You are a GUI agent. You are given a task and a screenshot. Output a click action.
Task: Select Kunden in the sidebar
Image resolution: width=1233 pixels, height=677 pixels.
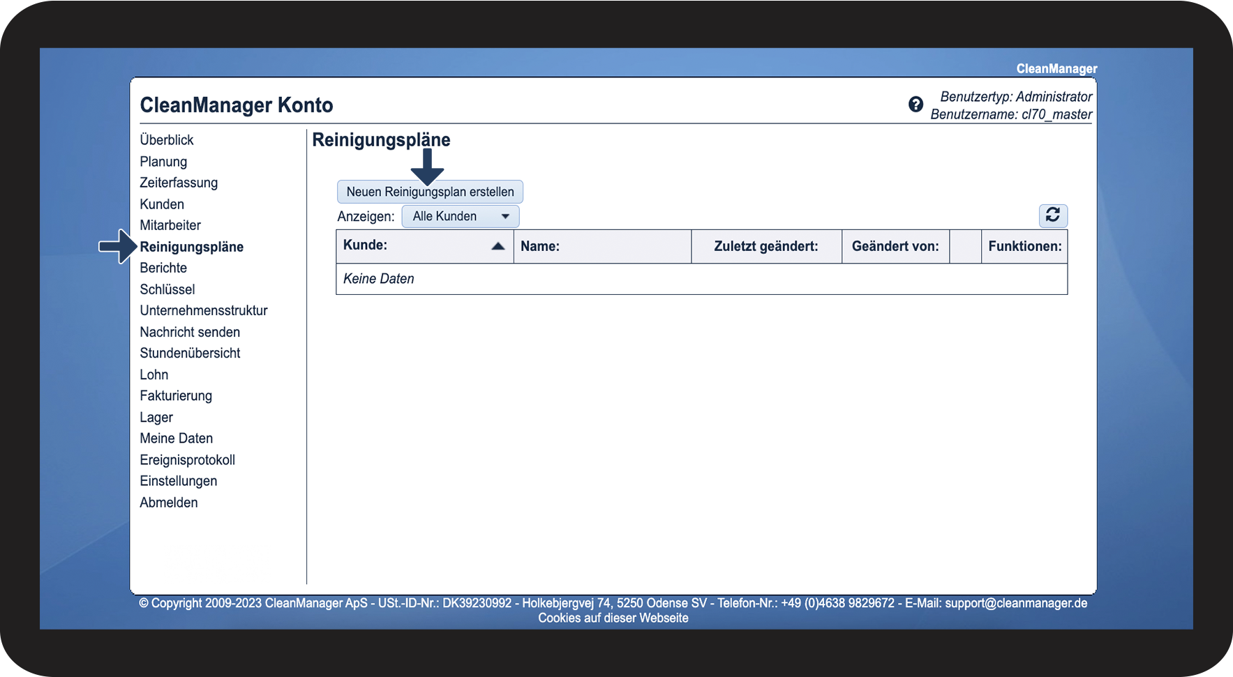point(162,204)
